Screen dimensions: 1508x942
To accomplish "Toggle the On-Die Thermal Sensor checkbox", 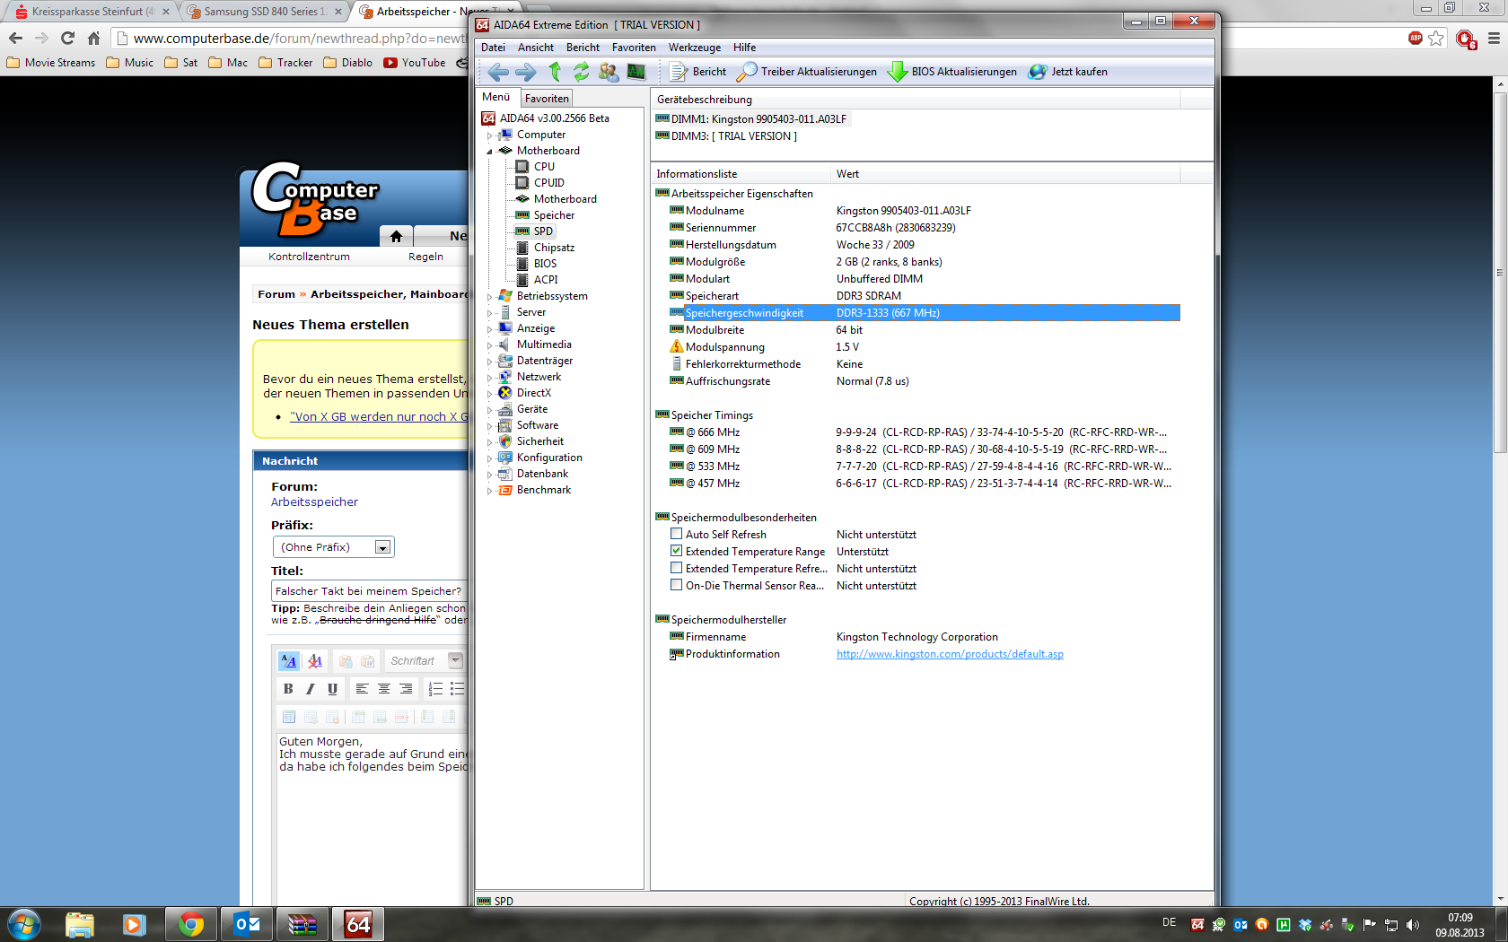I will point(676,585).
